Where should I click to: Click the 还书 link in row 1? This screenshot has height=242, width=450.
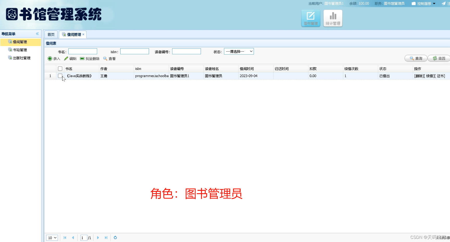click(x=440, y=76)
